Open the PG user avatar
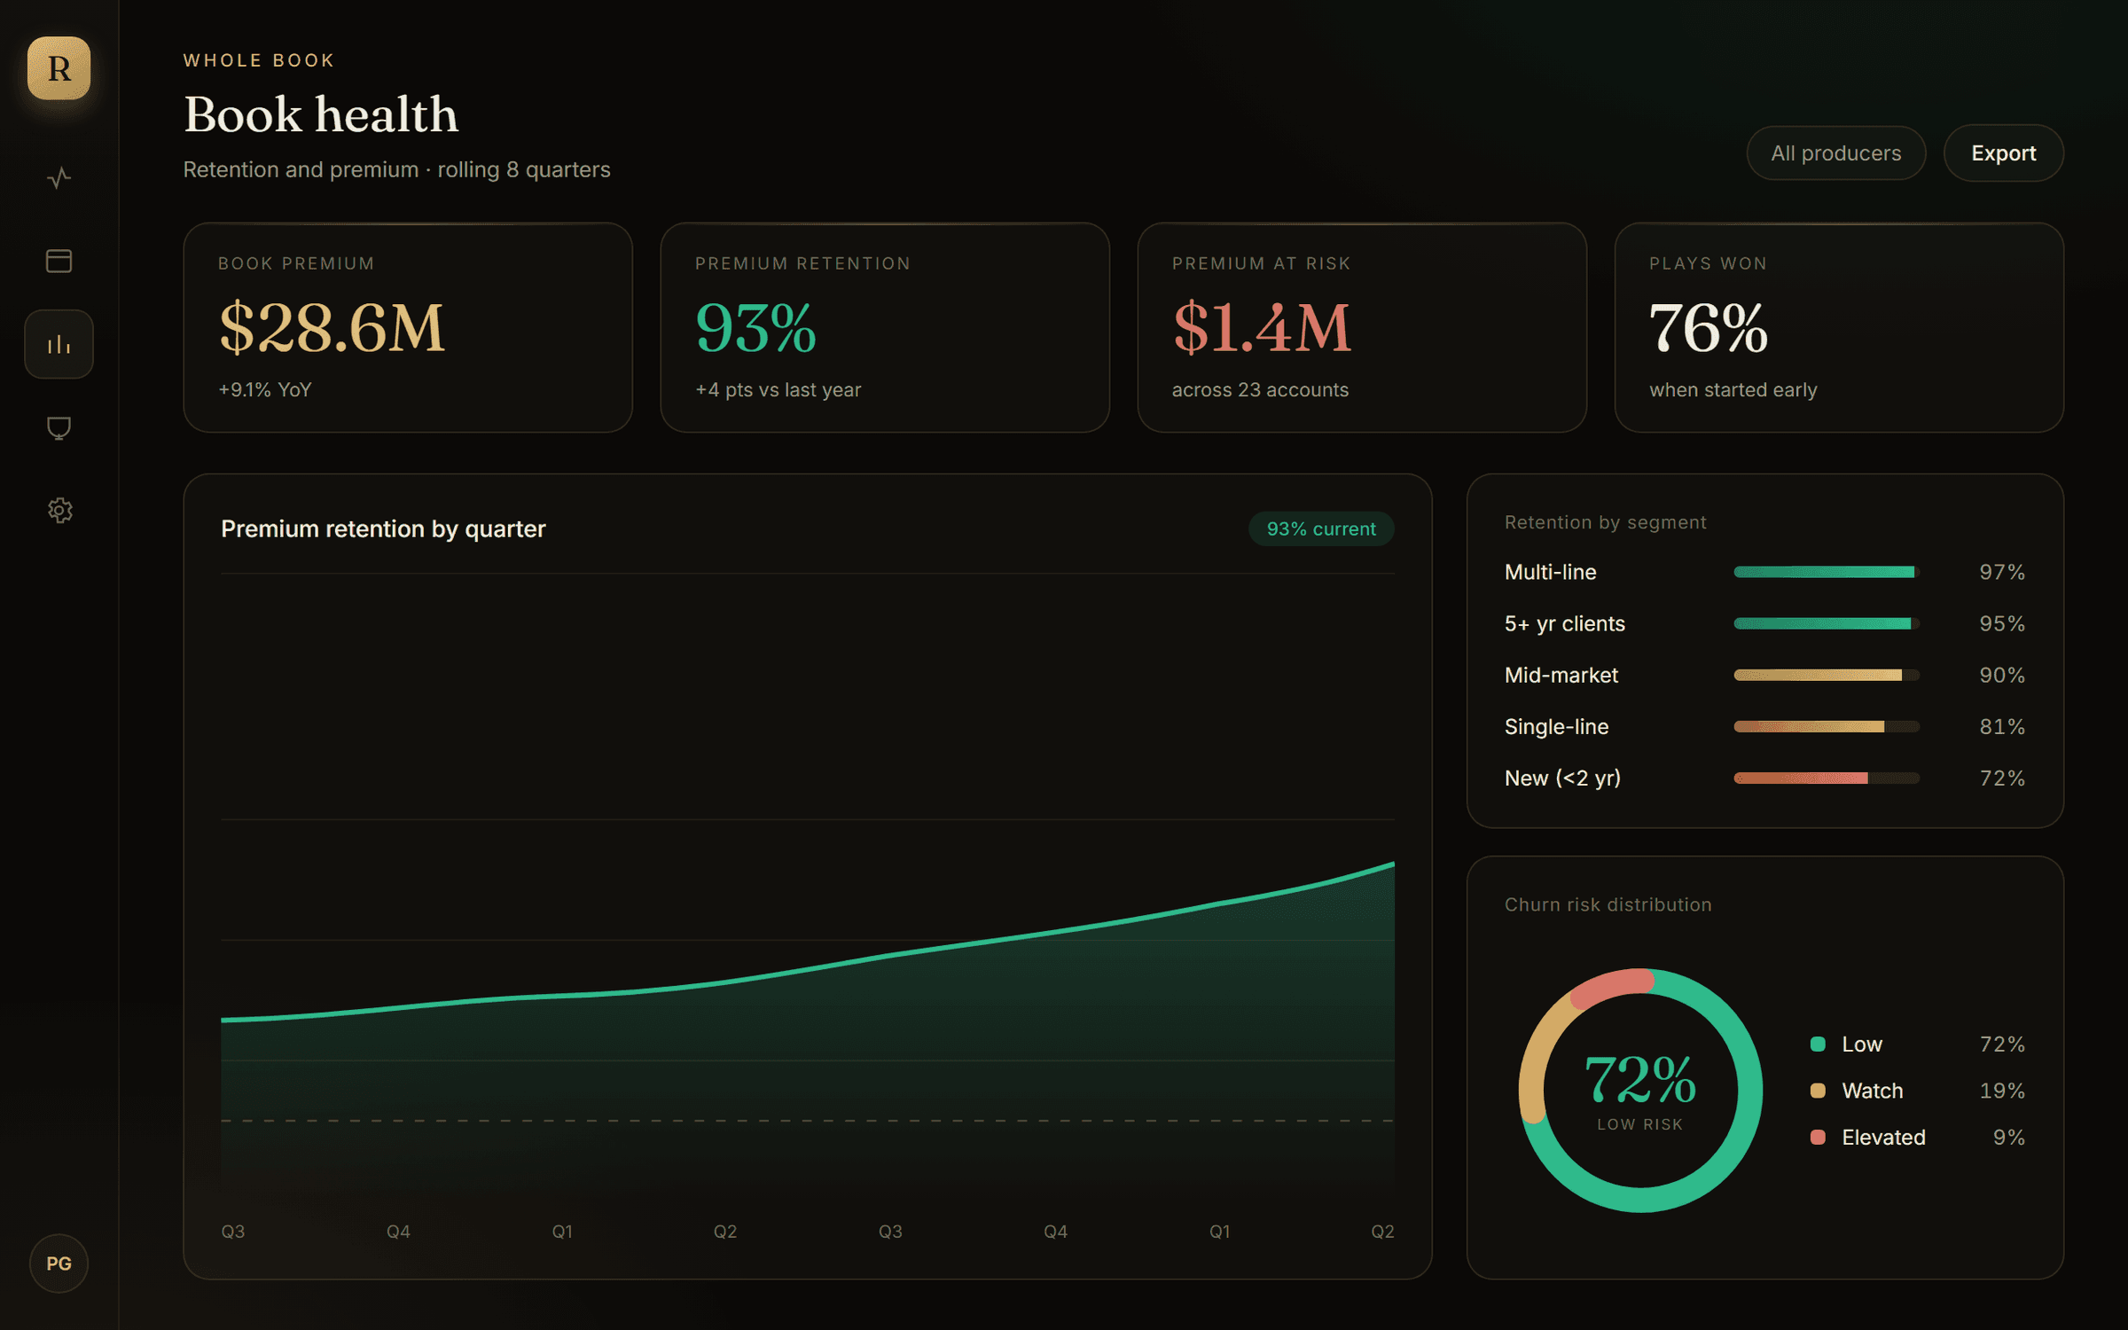The height and width of the screenshot is (1330, 2128). 59,1263
